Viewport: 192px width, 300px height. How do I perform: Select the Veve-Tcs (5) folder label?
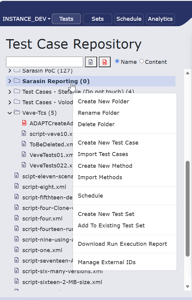[39, 113]
